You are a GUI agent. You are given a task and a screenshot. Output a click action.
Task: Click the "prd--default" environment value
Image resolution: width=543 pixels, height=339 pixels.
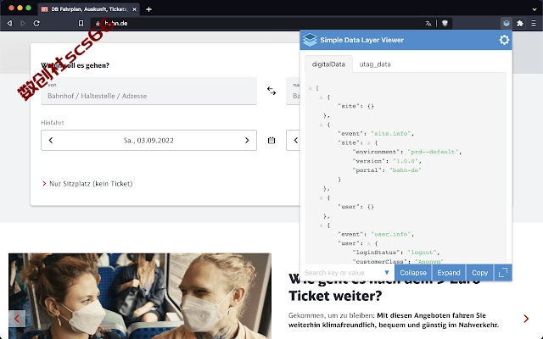click(x=433, y=152)
